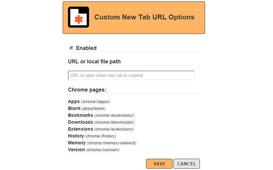
Task: Cancel the options changes
Action: tap(186, 164)
